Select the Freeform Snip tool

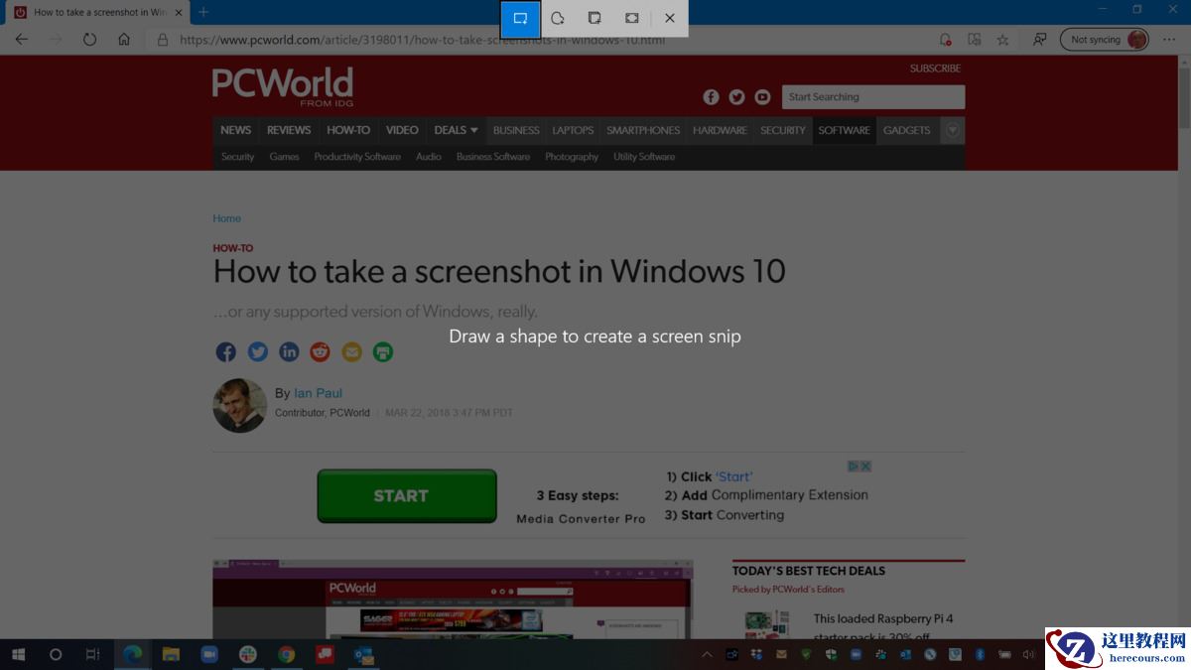pos(557,18)
